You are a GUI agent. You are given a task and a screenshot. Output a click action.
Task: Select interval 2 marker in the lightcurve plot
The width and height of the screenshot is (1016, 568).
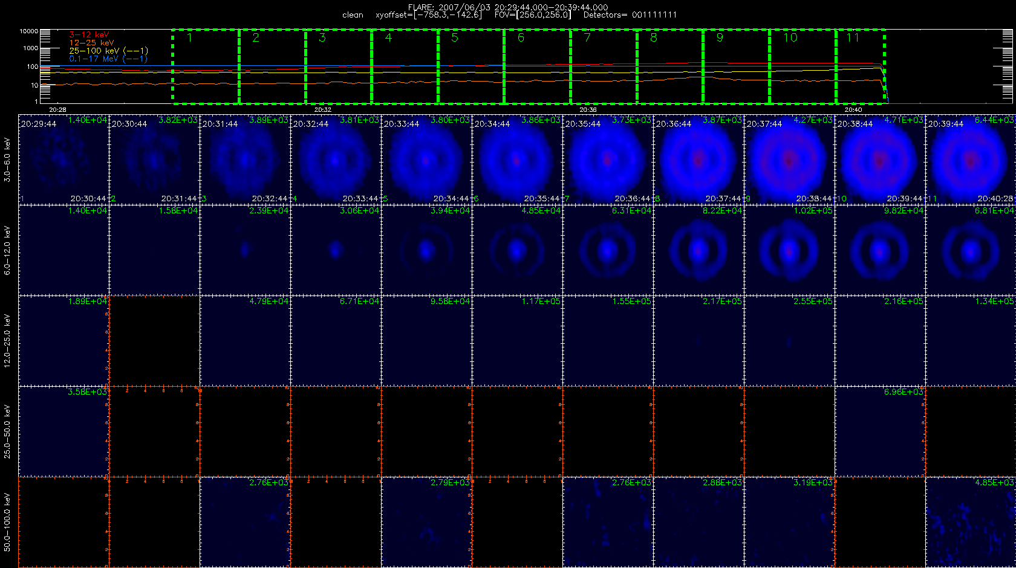tap(256, 38)
